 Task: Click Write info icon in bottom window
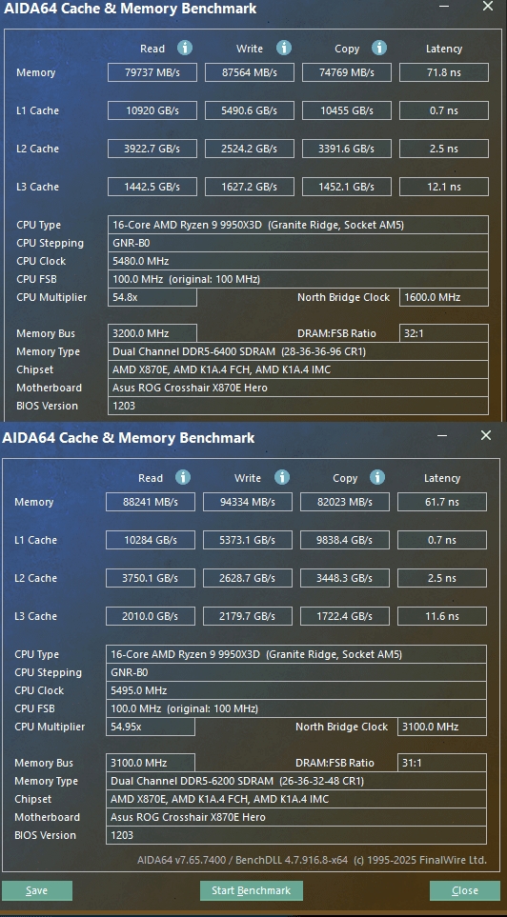click(282, 477)
